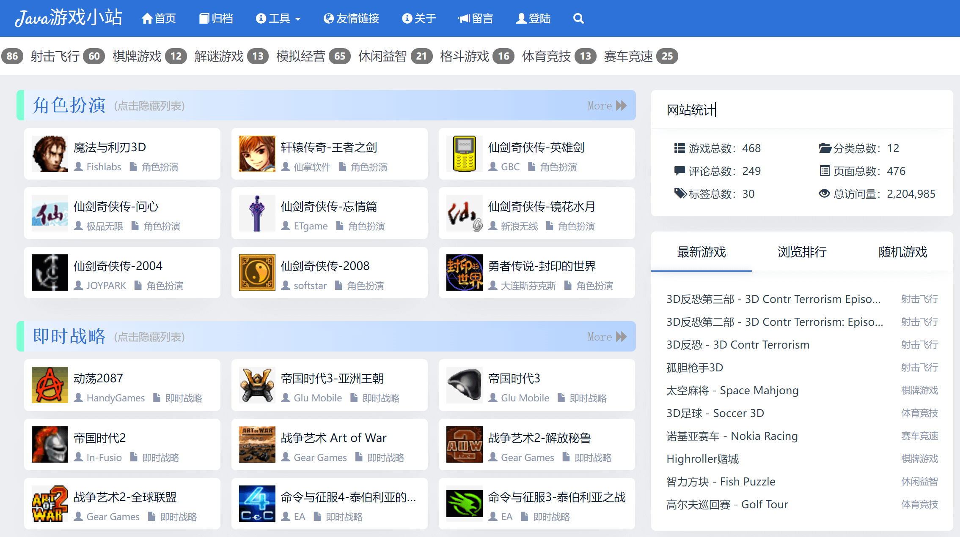Open 3D足球 - Soccer 3D from latest games
The image size is (960, 537).
point(715,413)
